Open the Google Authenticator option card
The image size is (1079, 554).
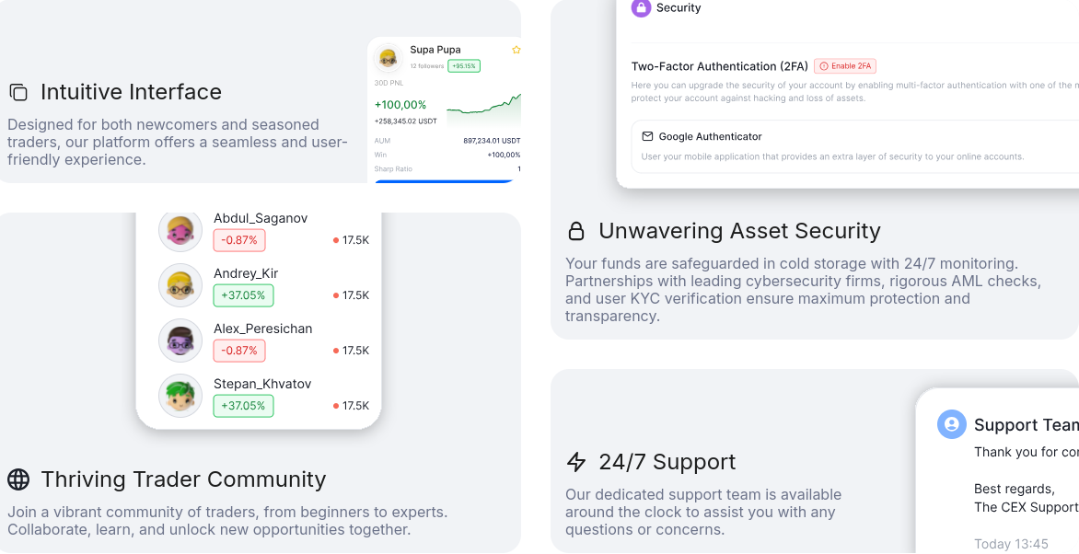coord(854,146)
